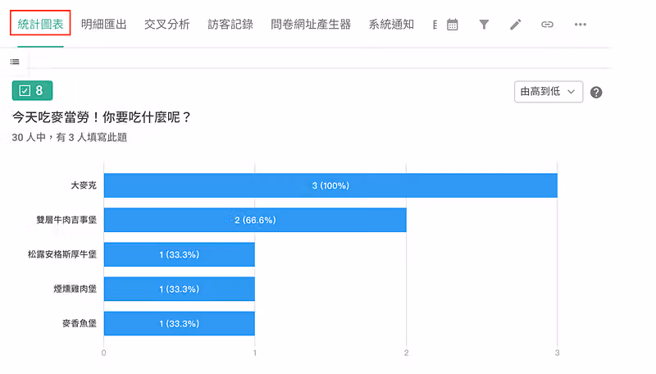Click the 麥香魚堡 bar

coord(180,323)
